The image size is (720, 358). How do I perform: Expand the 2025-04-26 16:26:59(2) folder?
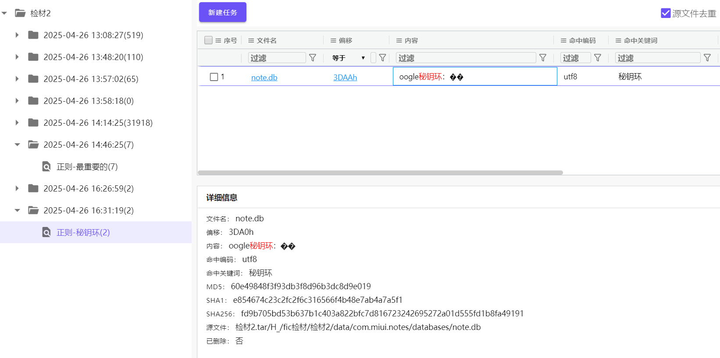[x=17, y=188]
